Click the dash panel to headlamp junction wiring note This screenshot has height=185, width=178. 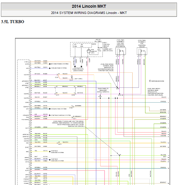click(68, 124)
